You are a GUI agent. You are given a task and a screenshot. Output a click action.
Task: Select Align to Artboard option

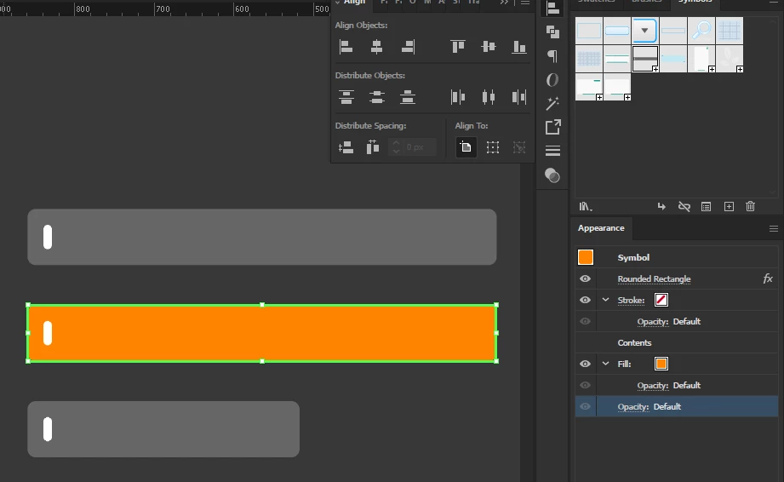click(466, 147)
